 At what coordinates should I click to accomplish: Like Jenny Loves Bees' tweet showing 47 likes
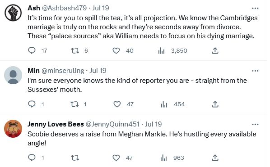(116, 158)
